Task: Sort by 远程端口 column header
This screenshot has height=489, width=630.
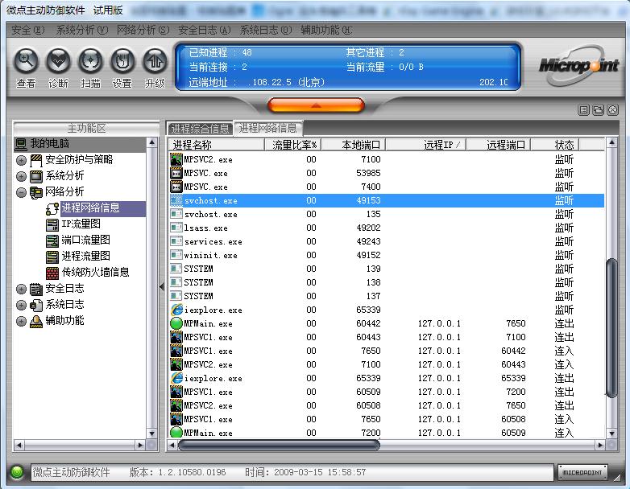Action: click(498, 145)
